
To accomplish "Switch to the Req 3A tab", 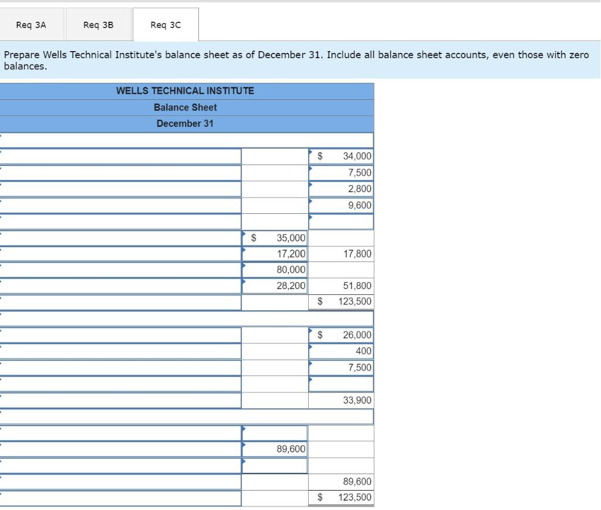I will pos(32,24).
